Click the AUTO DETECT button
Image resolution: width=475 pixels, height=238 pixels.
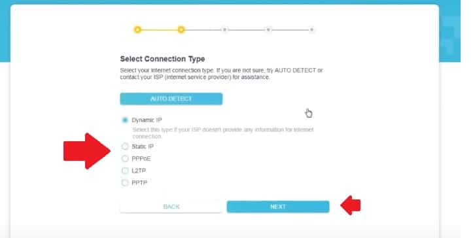click(171, 99)
